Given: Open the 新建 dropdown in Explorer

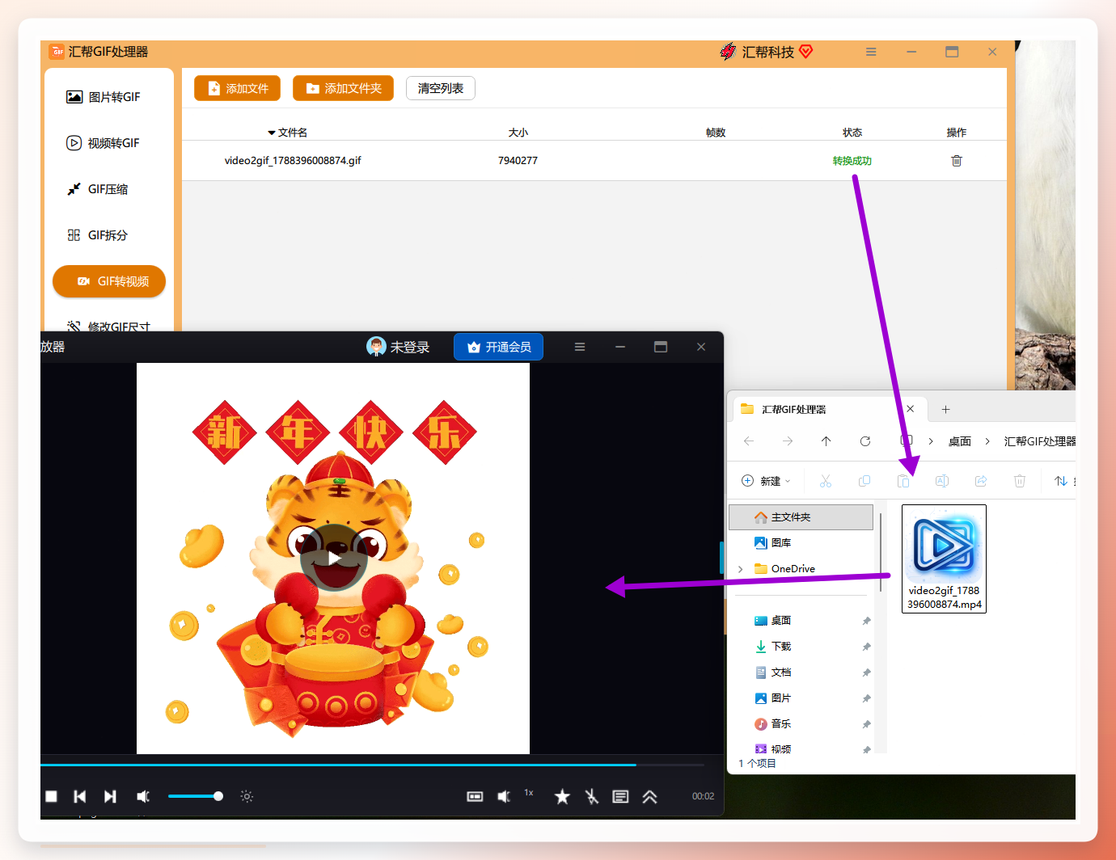Looking at the screenshot, I should [766, 481].
